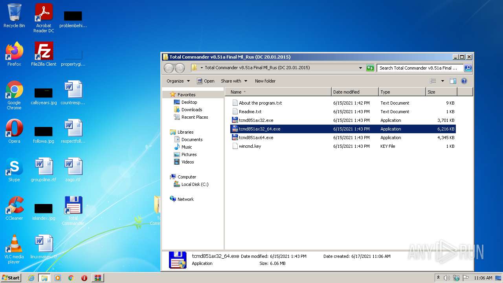Select linuxmakes.rtf document on desktop

click(x=44, y=247)
